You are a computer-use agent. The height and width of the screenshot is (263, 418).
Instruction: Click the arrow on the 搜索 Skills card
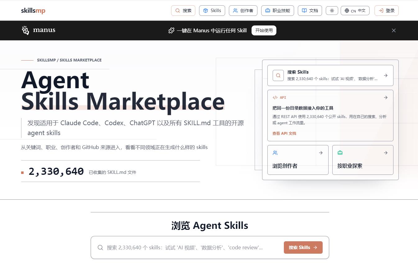click(x=386, y=75)
